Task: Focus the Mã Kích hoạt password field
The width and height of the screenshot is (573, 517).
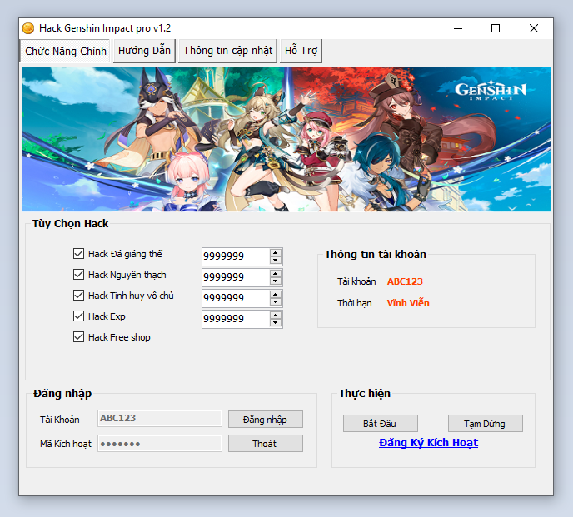Action: tap(160, 444)
